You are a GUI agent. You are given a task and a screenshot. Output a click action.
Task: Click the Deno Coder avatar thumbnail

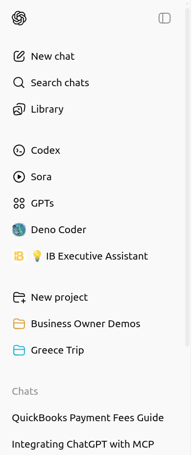pyautogui.click(x=19, y=230)
